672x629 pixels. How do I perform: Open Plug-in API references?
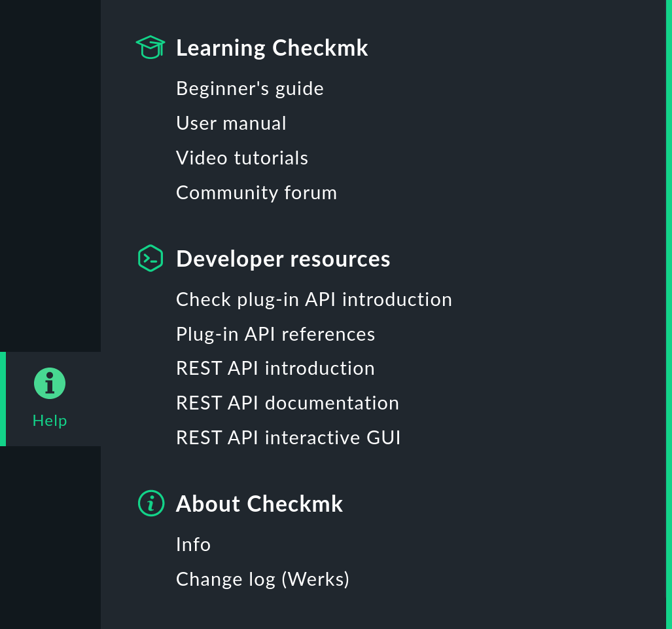[275, 334]
